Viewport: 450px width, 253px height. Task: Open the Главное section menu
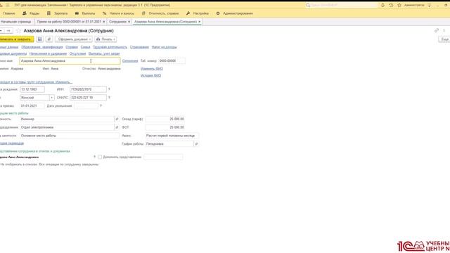[9, 13]
